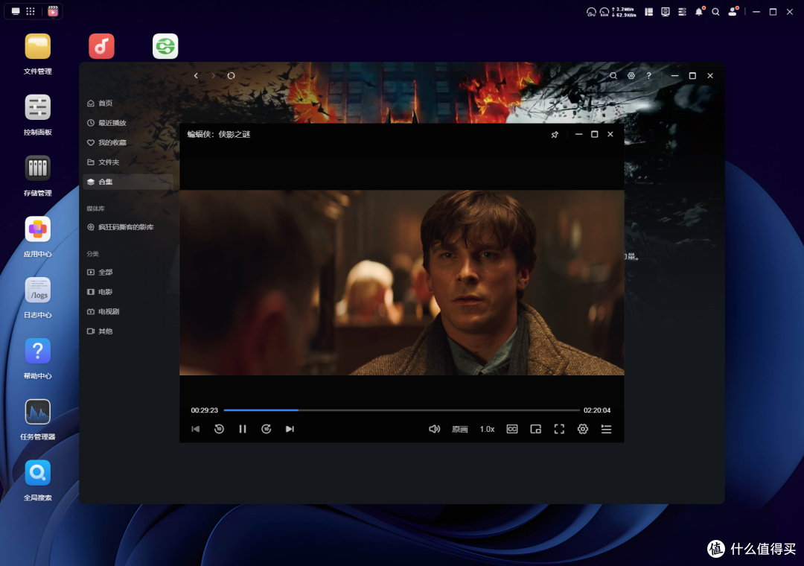Select 合集 in the sidebar
804x566 pixels.
[x=128, y=182]
